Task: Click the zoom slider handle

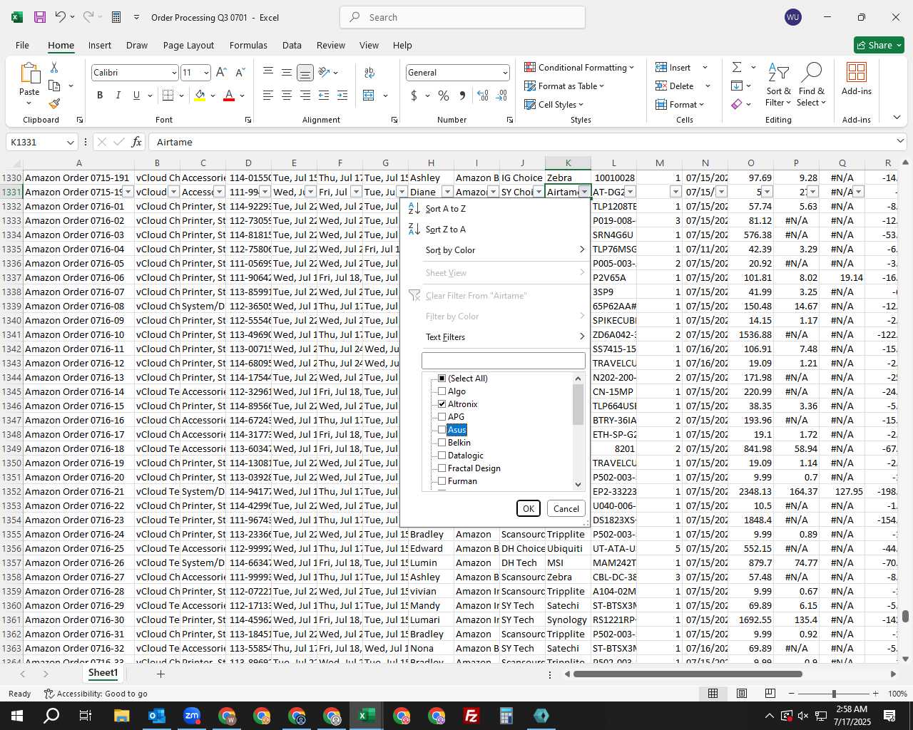Action: pyautogui.click(x=834, y=694)
